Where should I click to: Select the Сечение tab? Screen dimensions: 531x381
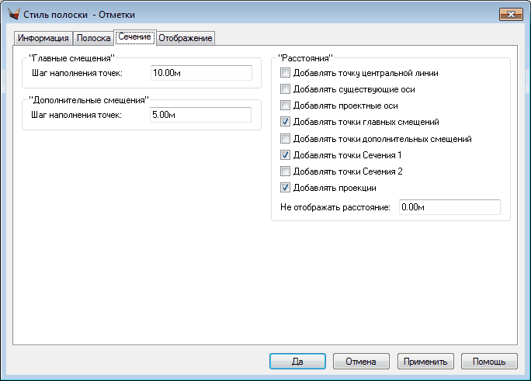[134, 37]
